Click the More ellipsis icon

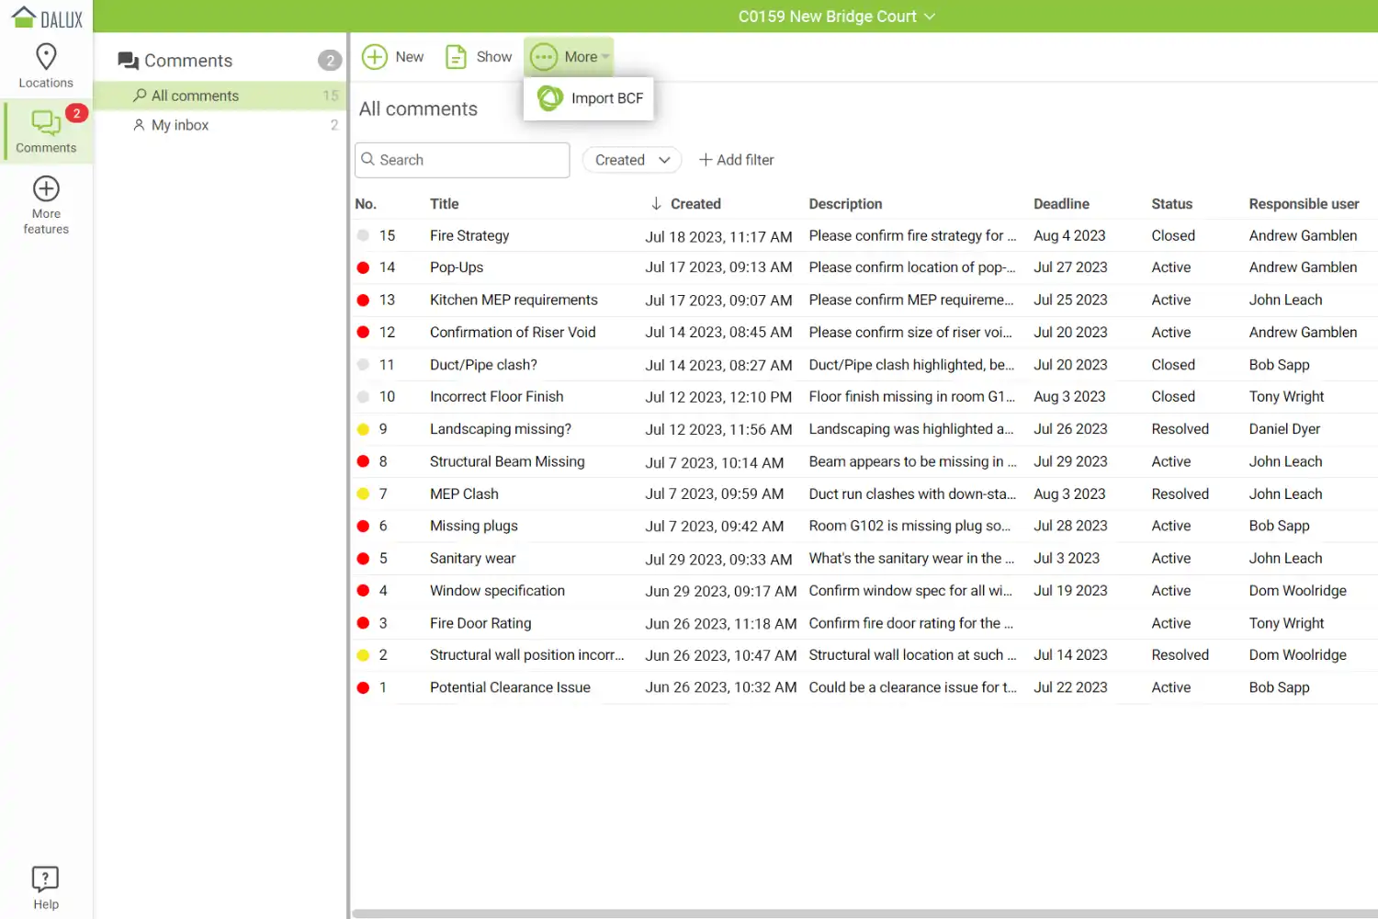[x=544, y=57]
